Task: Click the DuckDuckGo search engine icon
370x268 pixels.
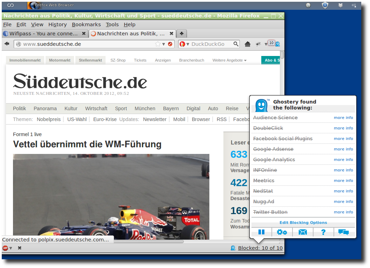Action: (182, 44)
